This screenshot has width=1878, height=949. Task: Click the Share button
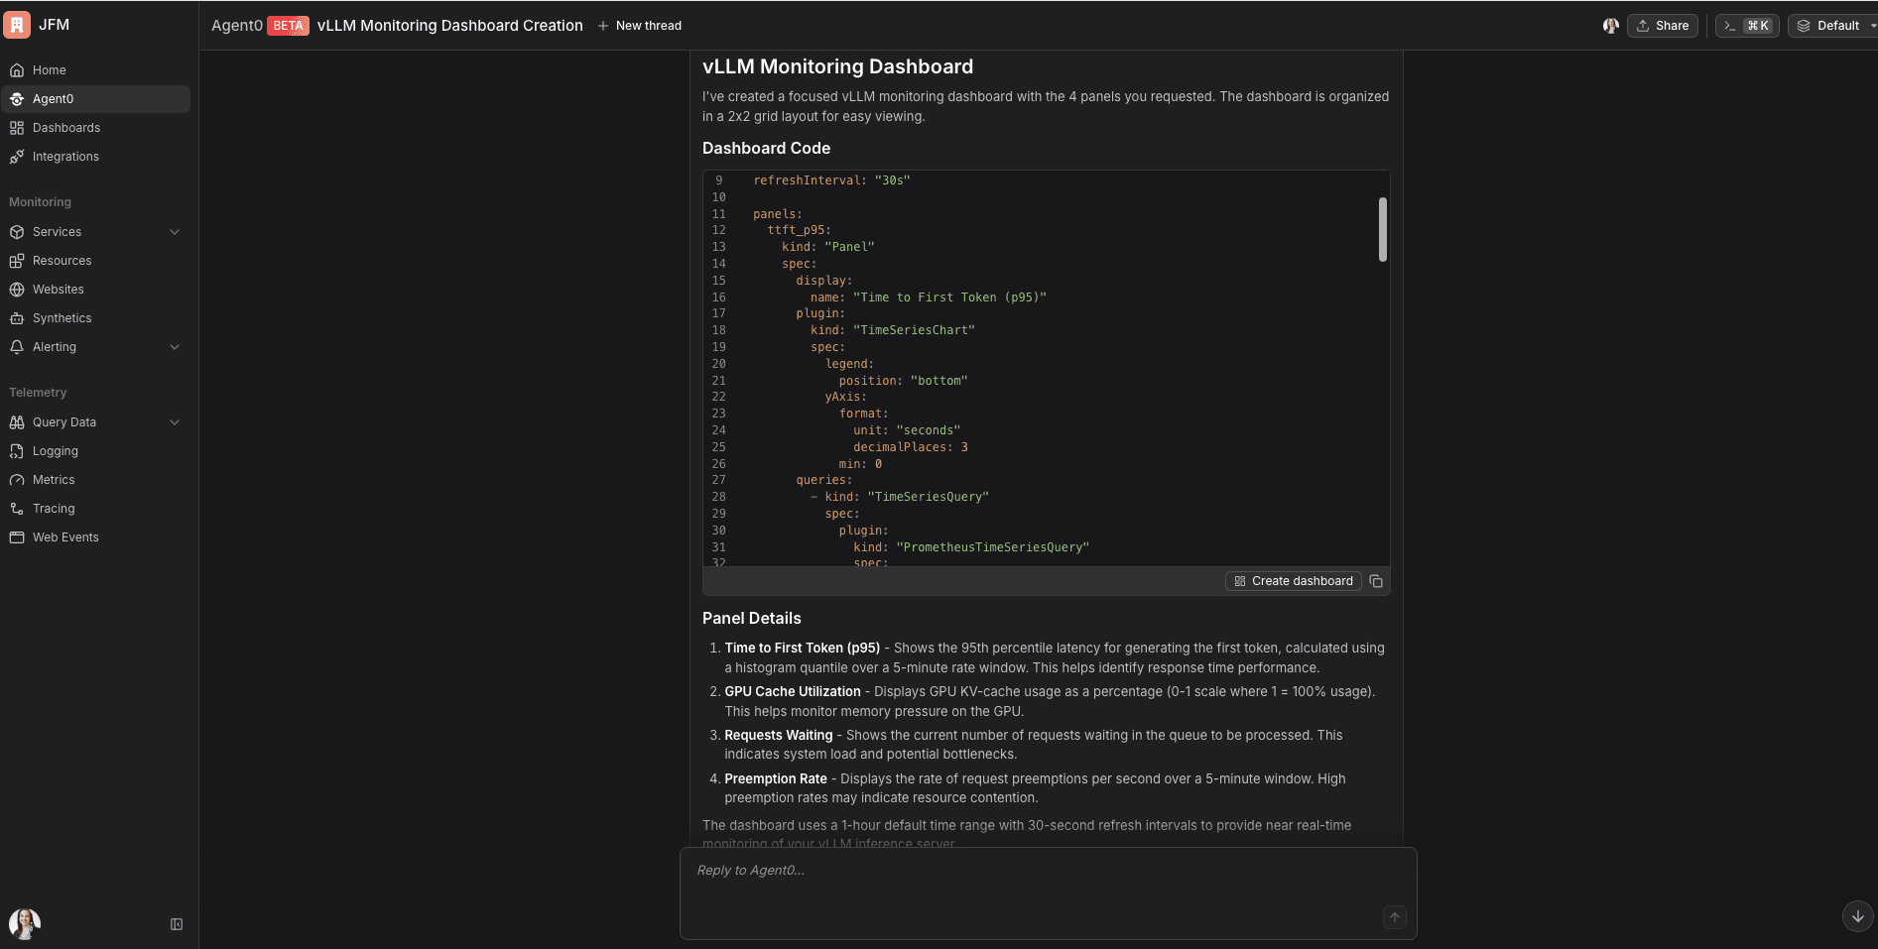click(x=1663, y=26)
